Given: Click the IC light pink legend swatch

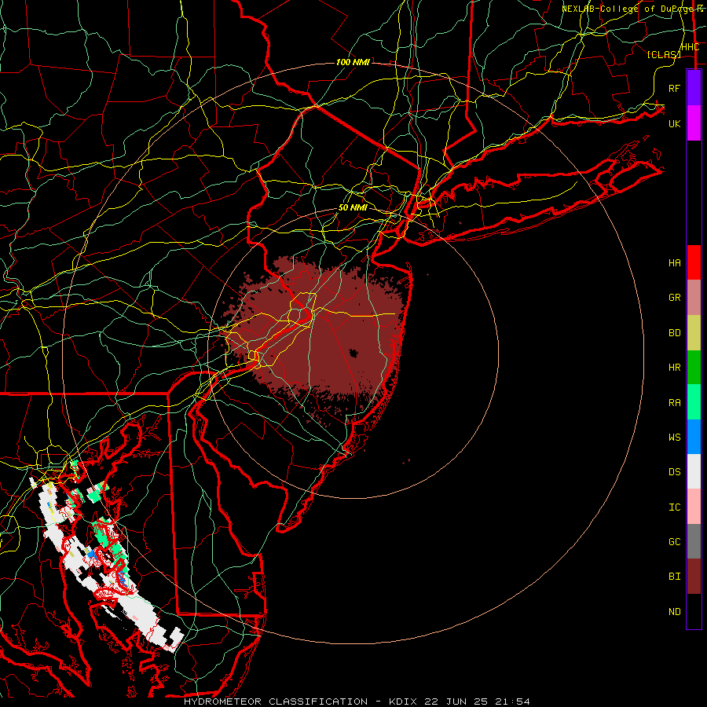Looking at the screenshot, I should (694, 507).
